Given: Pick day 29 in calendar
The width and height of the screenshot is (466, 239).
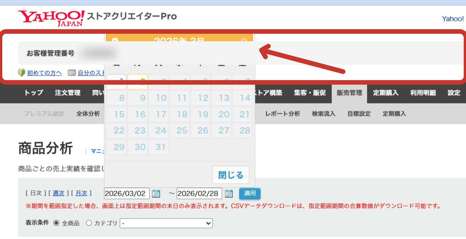Looking at the screenshot, I should coord(116,147).
